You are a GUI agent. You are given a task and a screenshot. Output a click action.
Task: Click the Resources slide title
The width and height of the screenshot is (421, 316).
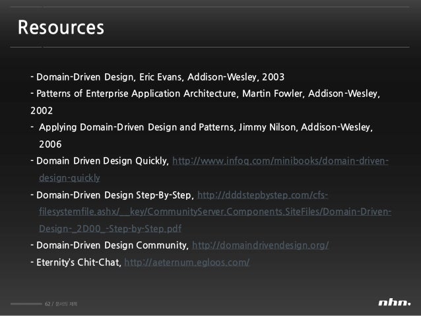pos(61,28)
